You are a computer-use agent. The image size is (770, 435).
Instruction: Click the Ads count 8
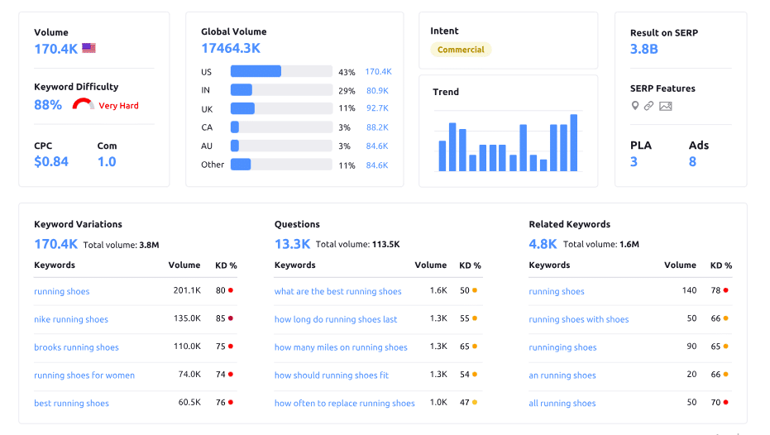[x=692, y=161]
